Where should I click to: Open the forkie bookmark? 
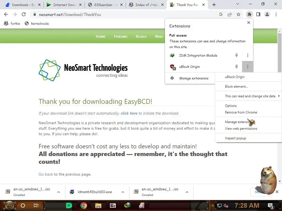tap(12, 24)
